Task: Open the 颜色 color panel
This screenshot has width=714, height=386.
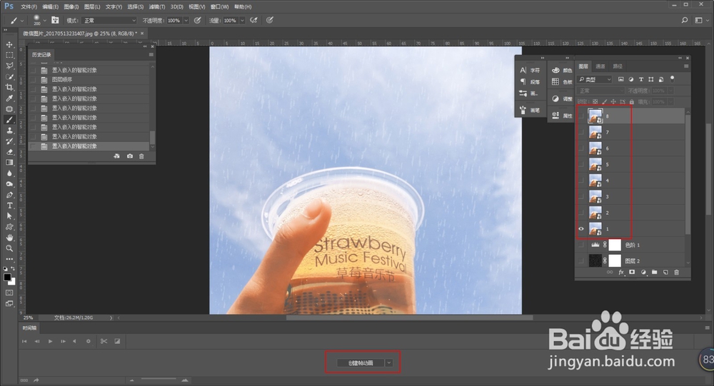Action: (562, 70)
